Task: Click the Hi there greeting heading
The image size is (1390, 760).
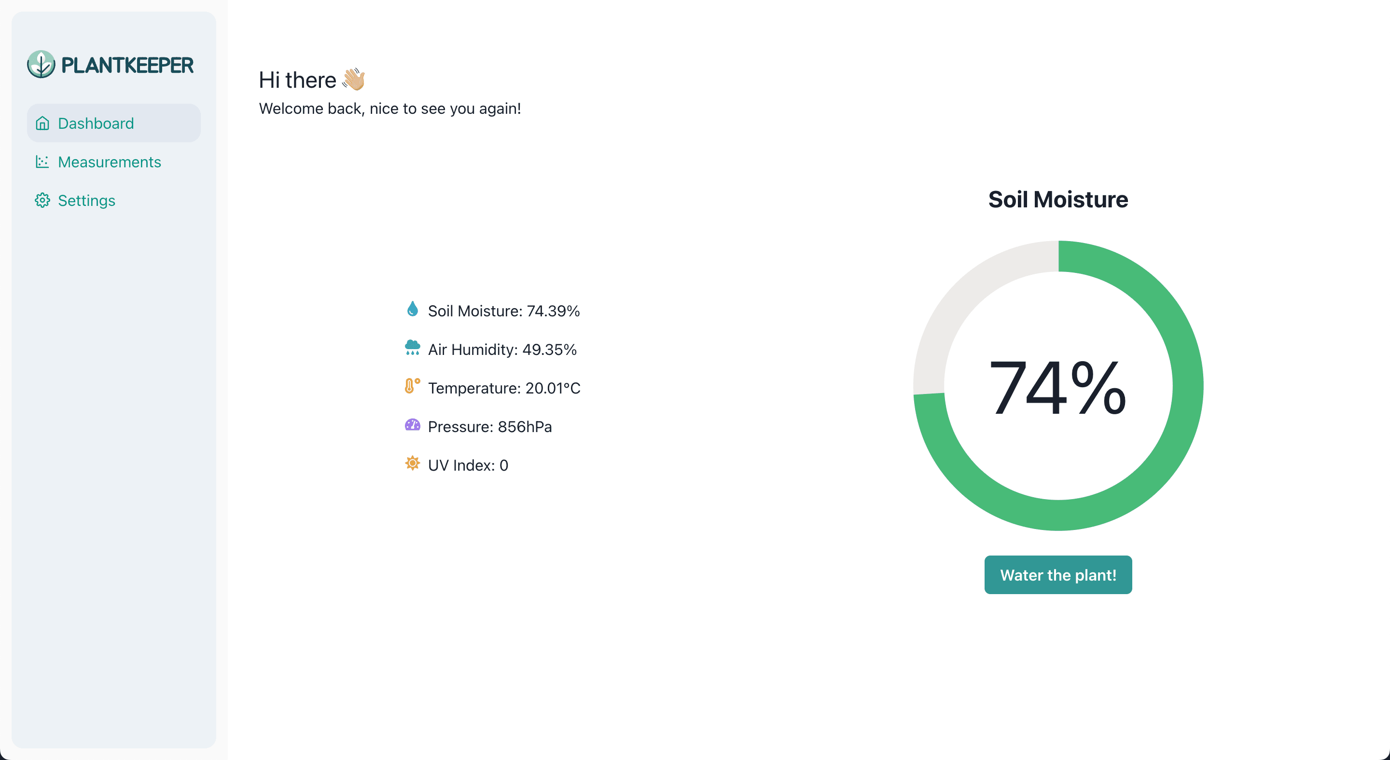Action: click(x=298, y=81)
